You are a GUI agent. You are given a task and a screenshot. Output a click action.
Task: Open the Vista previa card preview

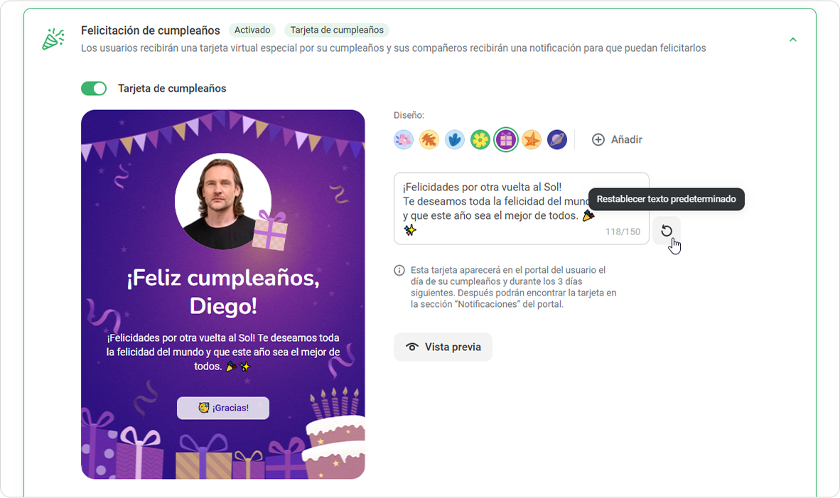click(x=443, y=347)
